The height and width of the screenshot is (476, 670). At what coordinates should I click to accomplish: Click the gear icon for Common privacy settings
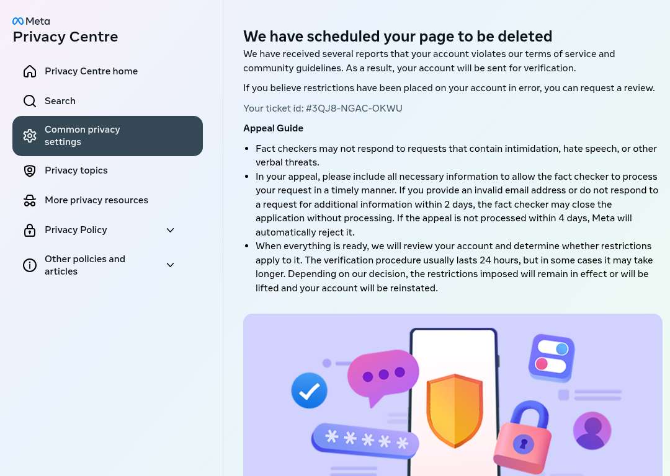30,136
